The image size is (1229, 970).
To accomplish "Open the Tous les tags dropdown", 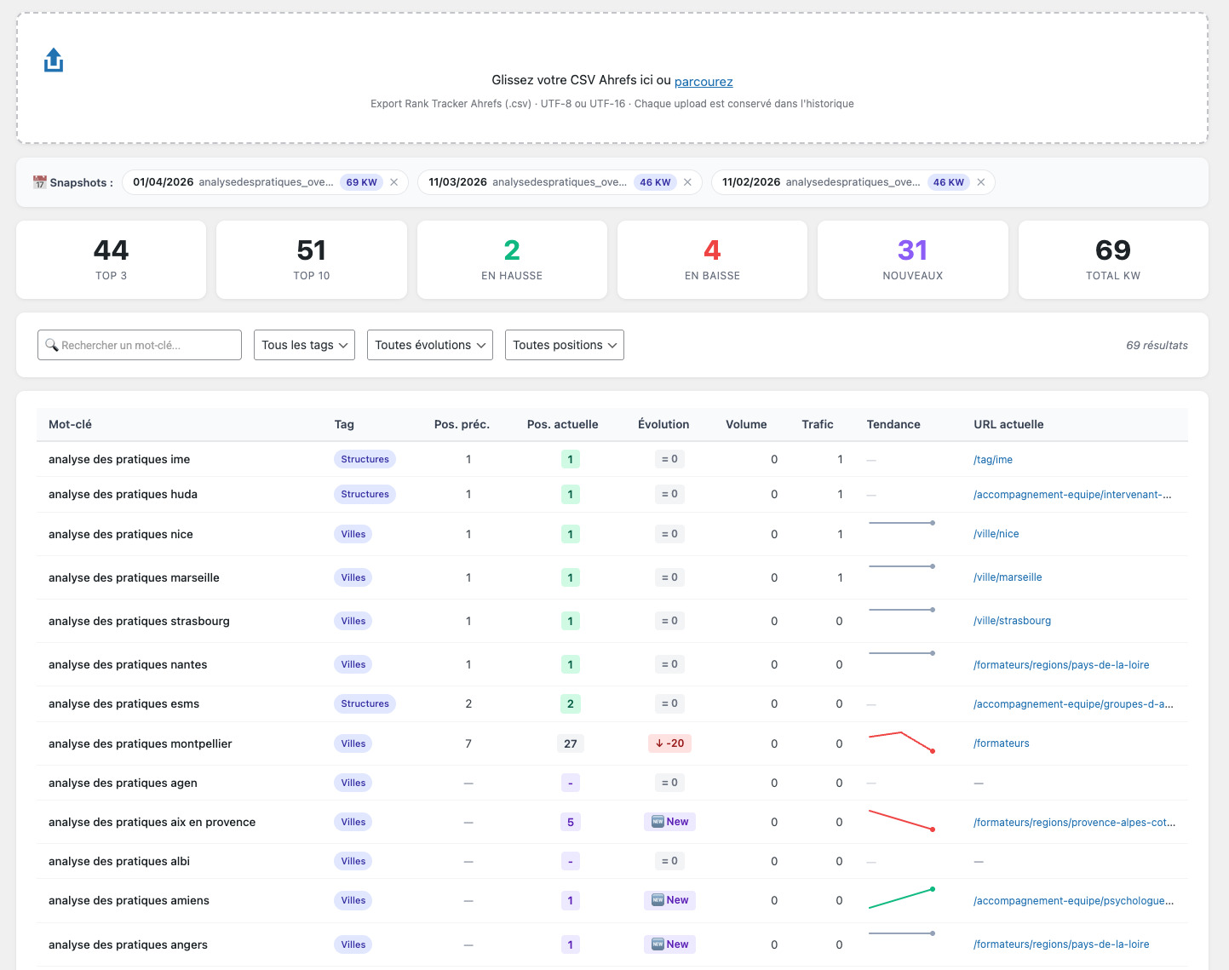I will pos(304,345).
